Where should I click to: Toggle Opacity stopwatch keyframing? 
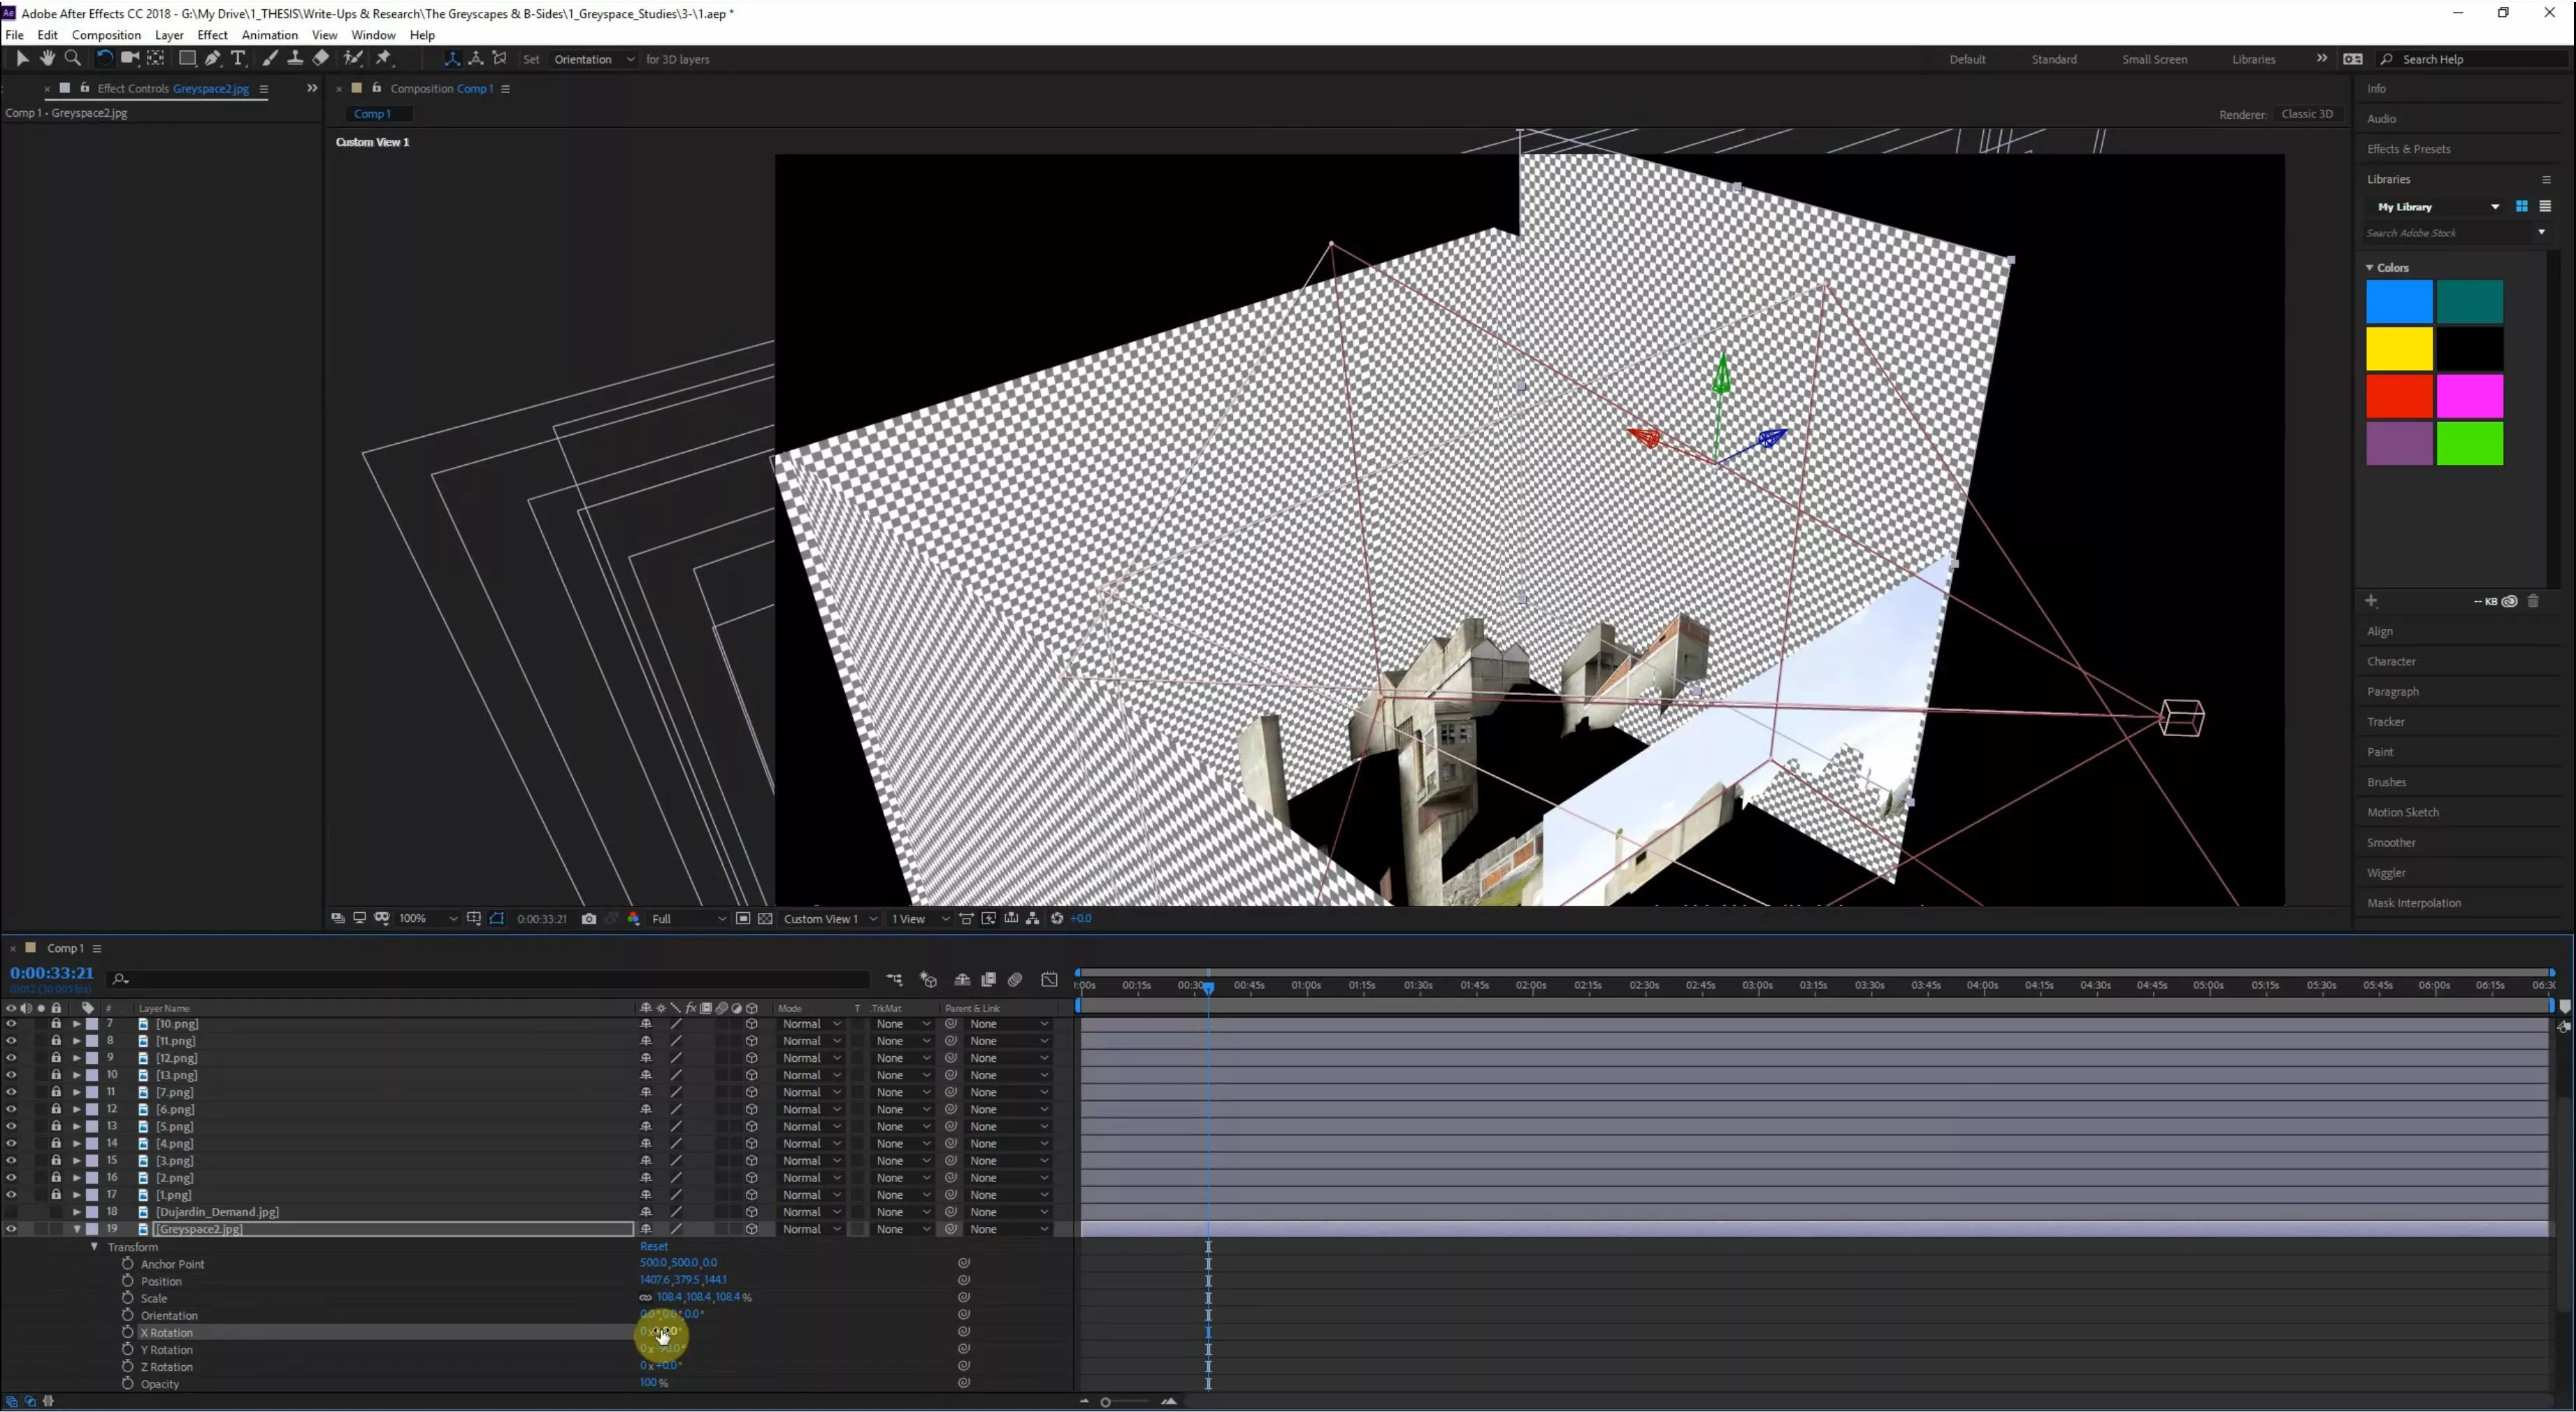pyautogui.click(x=128, y=1384)
